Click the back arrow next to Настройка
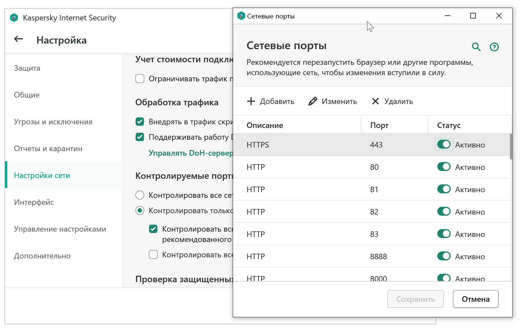This screenshot has height=328, width=520. tap(18, 39)
